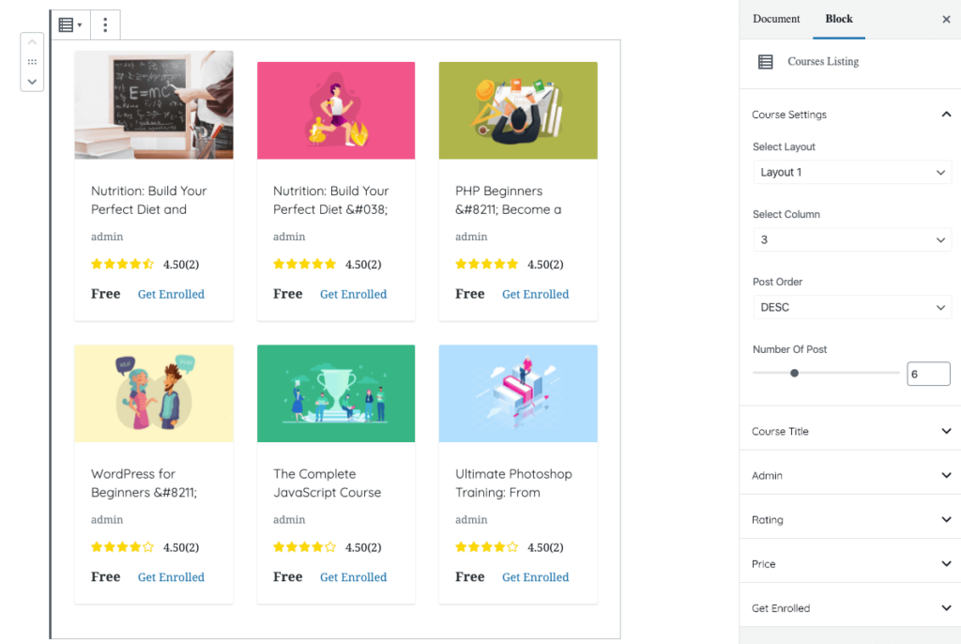The height and width of the screenshot is (644, 961).
Task: Click the Number Of Post input field
Action: (928, 373)
